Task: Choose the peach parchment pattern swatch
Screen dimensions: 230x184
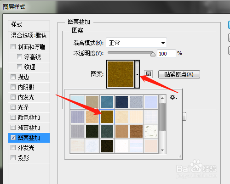Action: 92,117
